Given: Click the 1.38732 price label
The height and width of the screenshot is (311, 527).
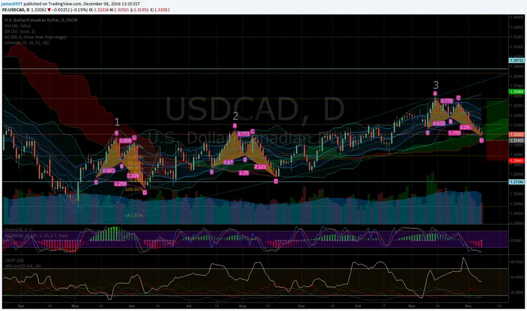Looking at the screenshot, I should [x=517, y=61].
